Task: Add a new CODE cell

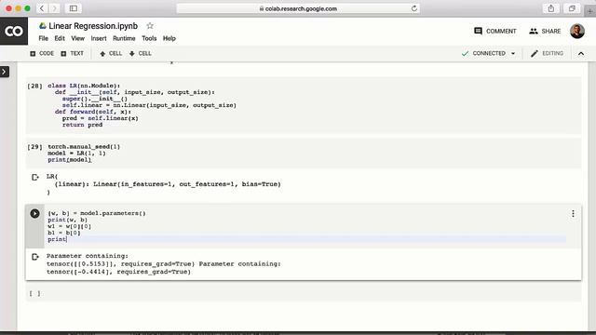Action: (42, 54)
